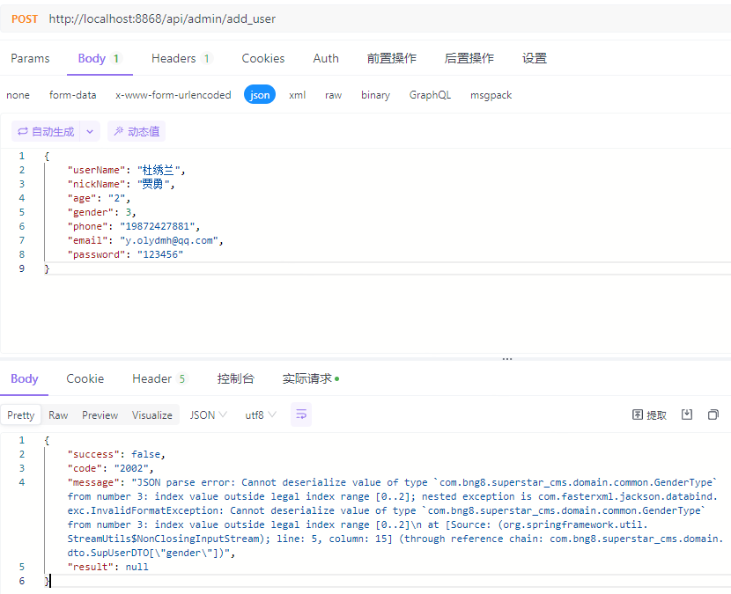Switch response view to Pretty
Image resolution: width=731 pixels, height=594 pixels.
[21, 414]
